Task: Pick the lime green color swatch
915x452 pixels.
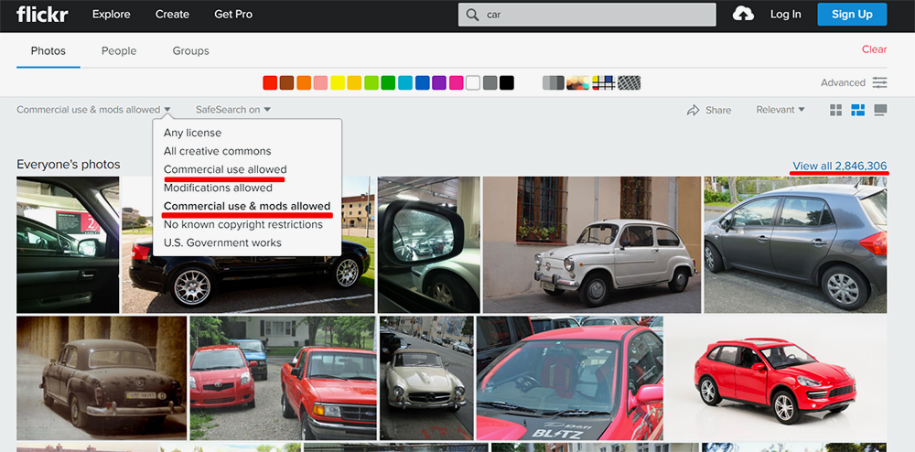Action: (371, 83)
